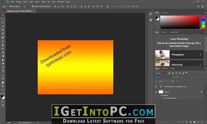Select the Horizontal Type tool
Image resolution: width=207 pixels, height=124 pixels.
click(3, 71)
